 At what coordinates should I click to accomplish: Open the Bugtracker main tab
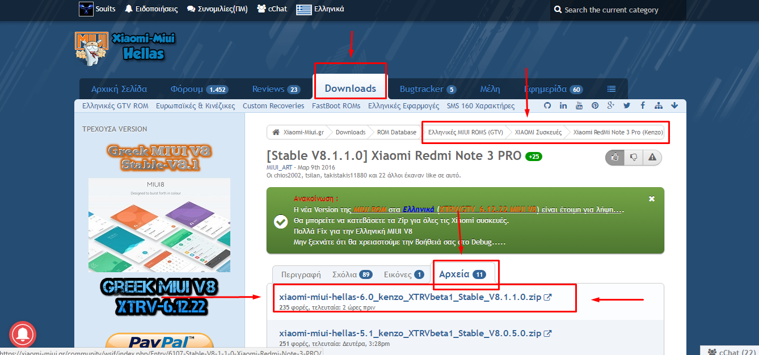[x=428, y=89]
